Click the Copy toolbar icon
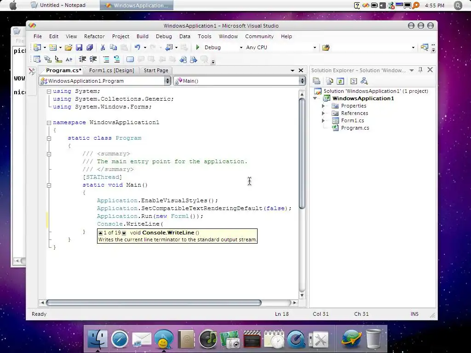The width and height of the screenshot is (471, 353). [113, 47]
